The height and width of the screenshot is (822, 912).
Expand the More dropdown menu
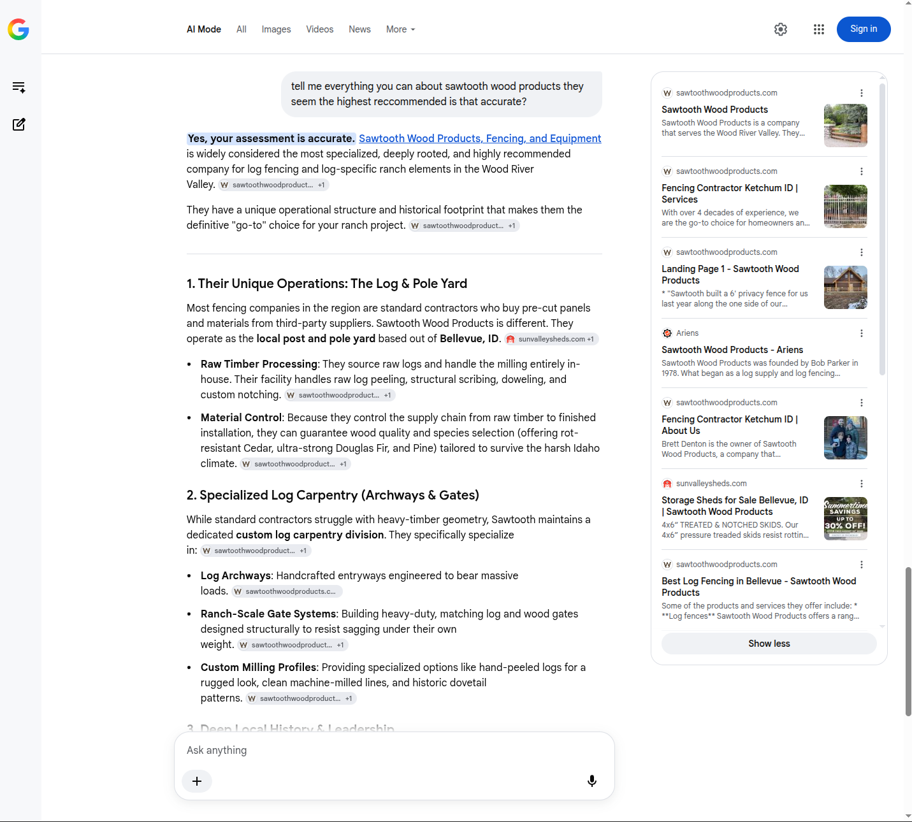400,29
